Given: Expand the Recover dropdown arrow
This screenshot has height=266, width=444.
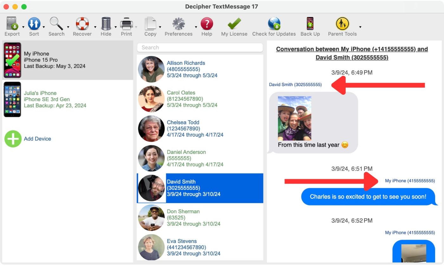Looking at the screenshot, I should pyautogui.click(x=95, y=27).
